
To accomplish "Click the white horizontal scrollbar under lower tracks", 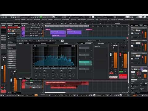I will pos(55,92).
